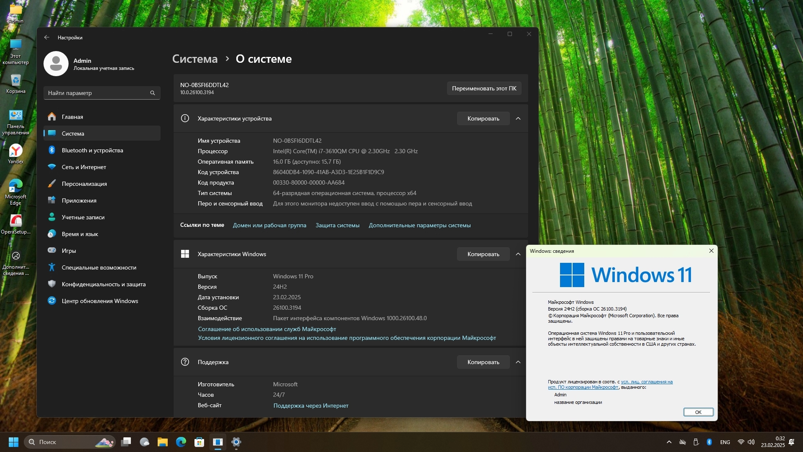Viewport: 803px width, 452px height.
Task: Open Microsoft Edge desktop shortcut
Action: click(15, 192)
